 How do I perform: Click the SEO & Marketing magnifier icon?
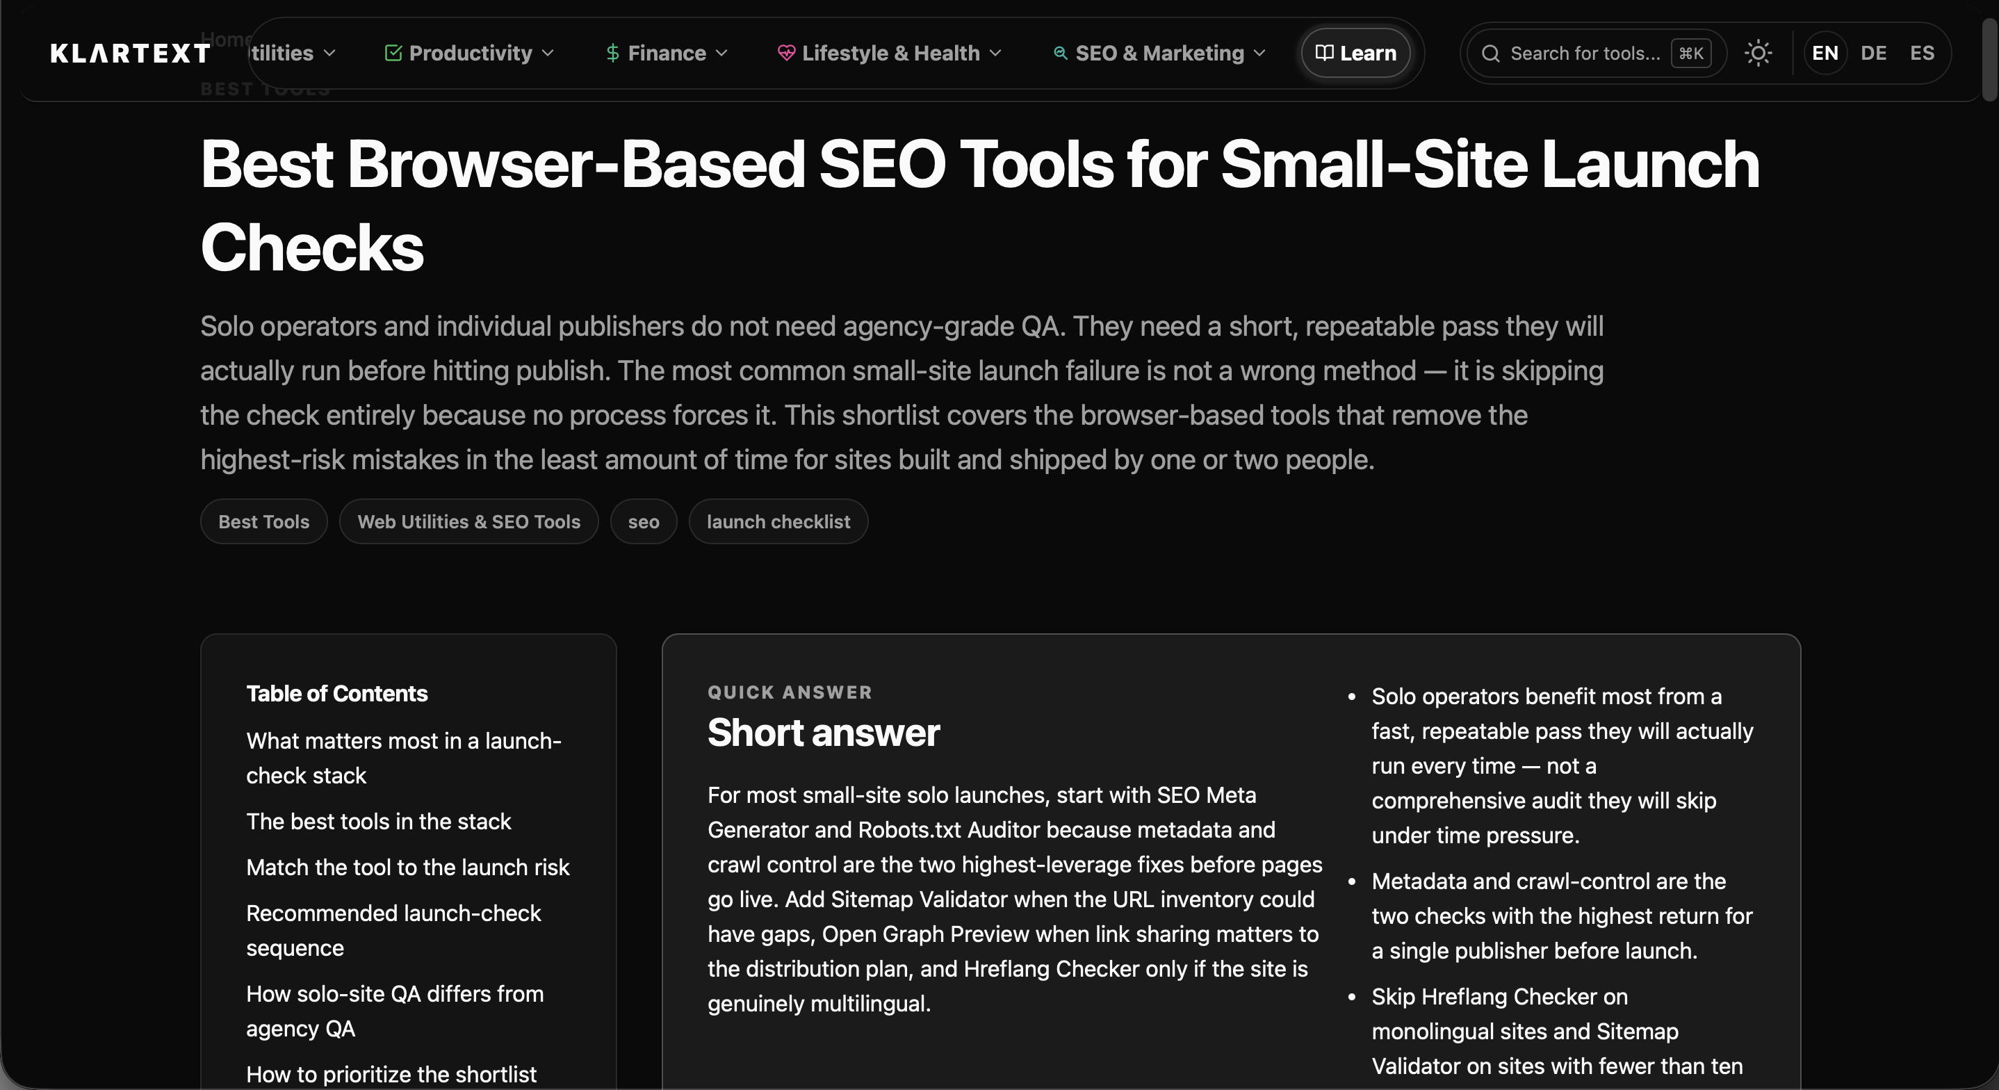[1059, 54]
